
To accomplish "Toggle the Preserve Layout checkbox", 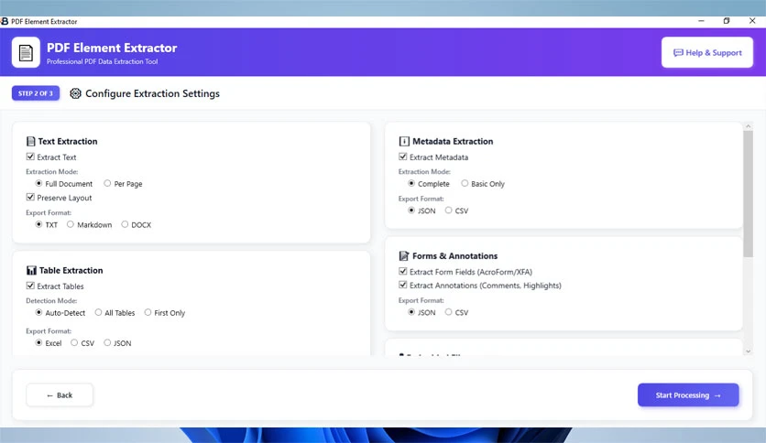I will [x=30, y=197].
